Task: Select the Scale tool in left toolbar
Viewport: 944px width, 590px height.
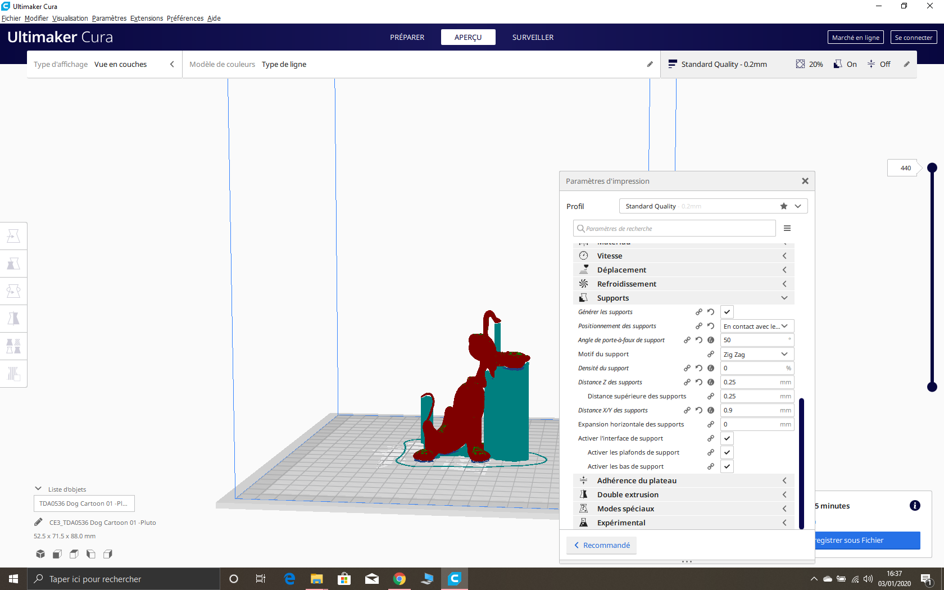Action: [13, 264]
